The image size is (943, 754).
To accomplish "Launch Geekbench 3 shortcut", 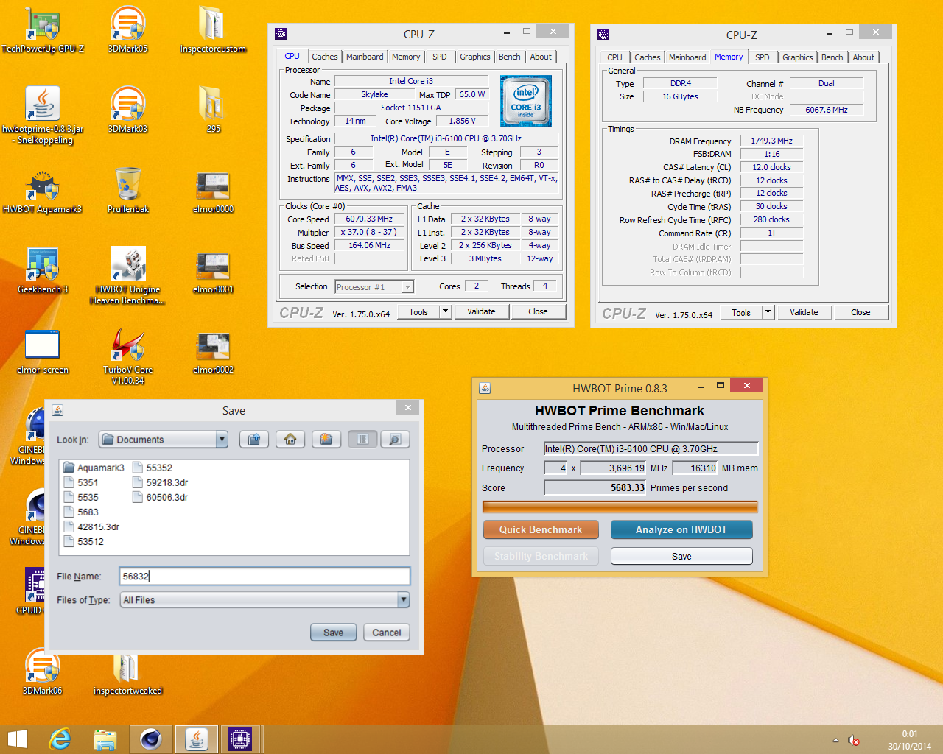I will click(x=43, y=271).
